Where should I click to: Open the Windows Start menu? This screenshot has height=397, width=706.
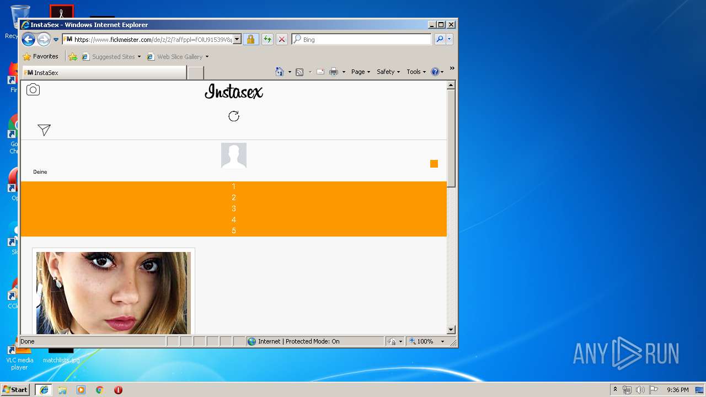click(15, 389)
